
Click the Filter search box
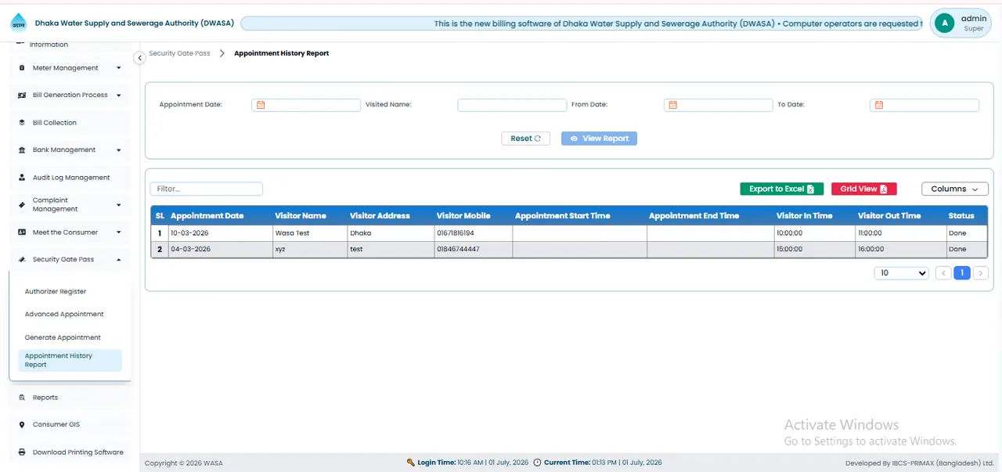point(206,189)
